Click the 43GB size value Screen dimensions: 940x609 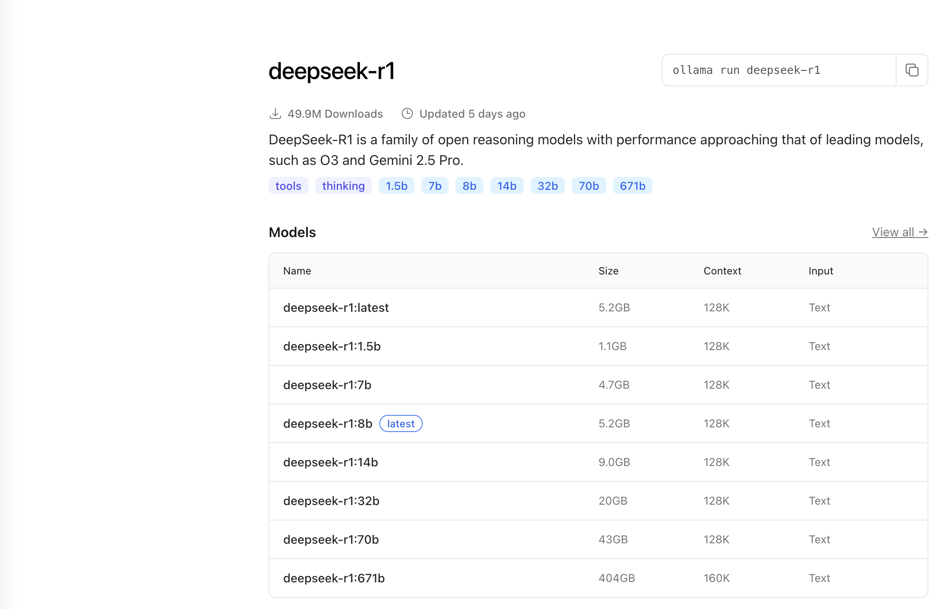click(x=613, y=539)
